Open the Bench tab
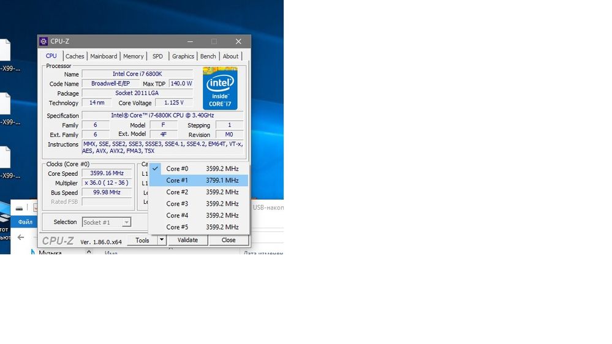Image resolution: width=612 pixels, height=344 pixels. point(208,56)
